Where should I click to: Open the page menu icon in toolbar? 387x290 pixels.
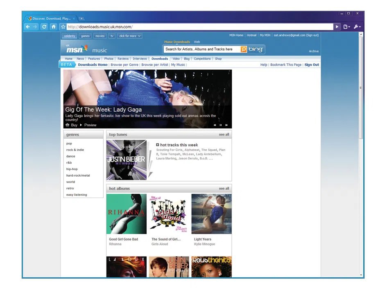click(346, 27)
